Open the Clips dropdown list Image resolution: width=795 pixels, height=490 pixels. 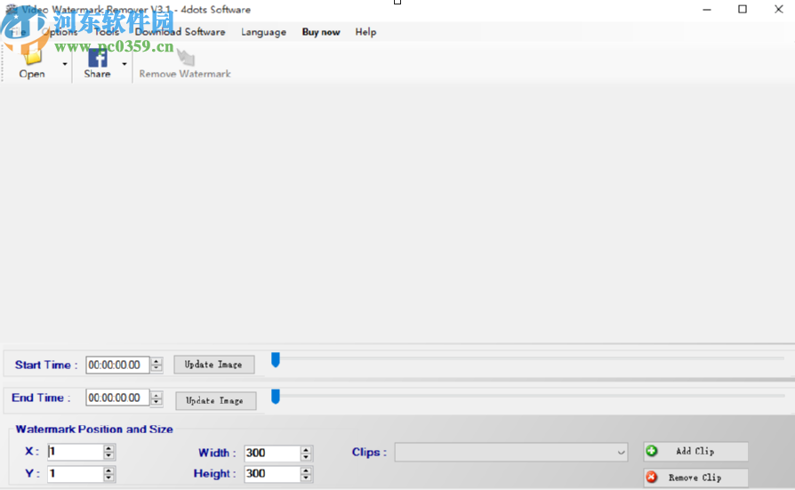[511, 453]
